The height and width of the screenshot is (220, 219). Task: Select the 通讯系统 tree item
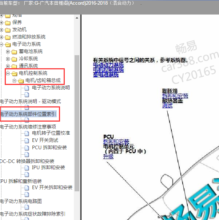(28, 66)
